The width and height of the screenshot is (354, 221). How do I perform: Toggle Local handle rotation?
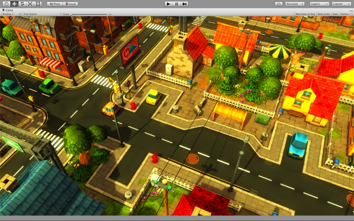71,4
